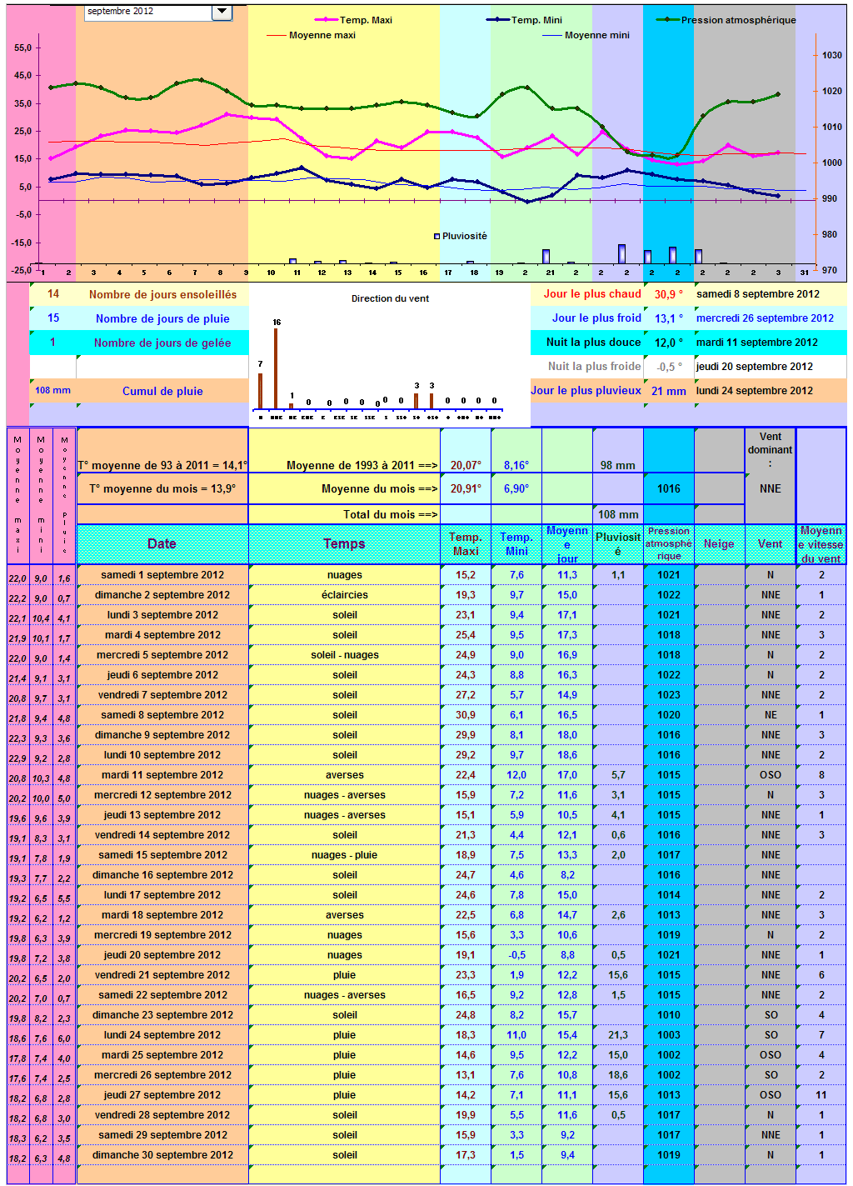This screenshot has width=853, height=1186.
Task: Click the lundi 17 septembre 2012 date cell
Action: click(x=162, y=895)
